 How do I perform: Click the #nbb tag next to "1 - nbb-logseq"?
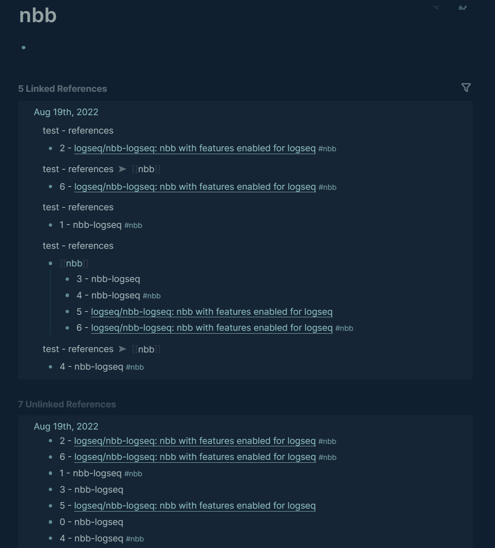[134, 225]
